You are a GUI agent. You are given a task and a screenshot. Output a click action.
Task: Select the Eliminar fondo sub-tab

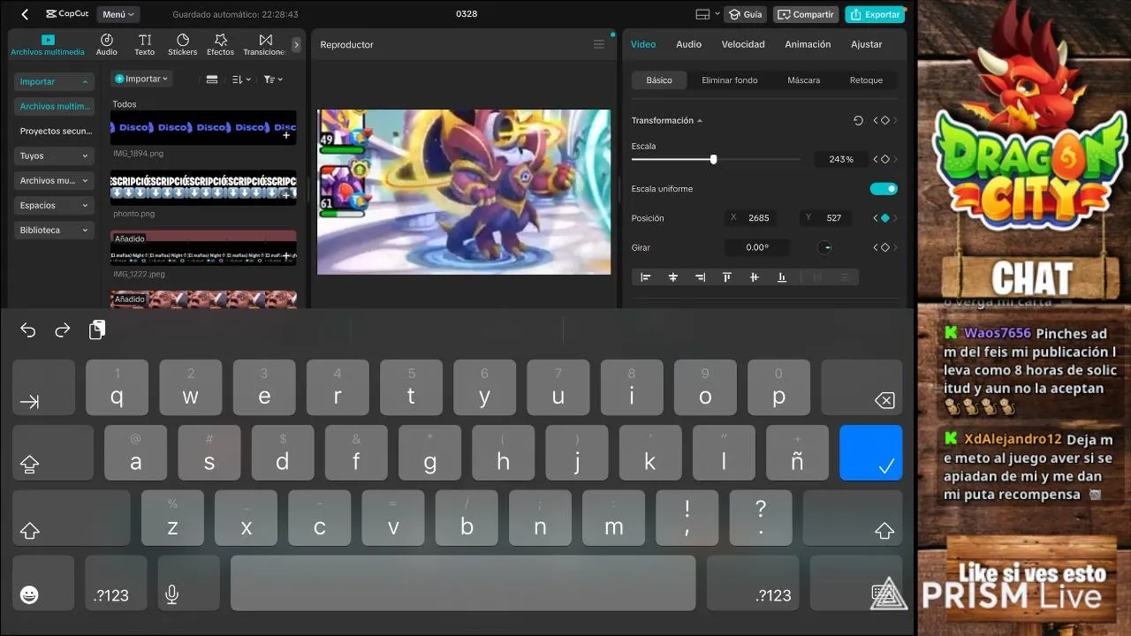[730, 80]
